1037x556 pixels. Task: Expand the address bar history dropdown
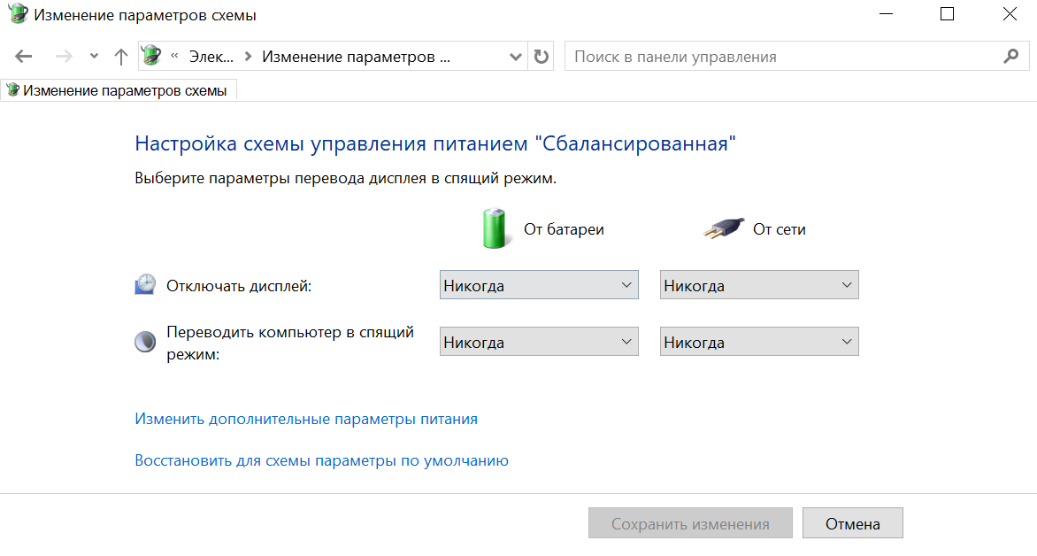click(x=516, y=57)
